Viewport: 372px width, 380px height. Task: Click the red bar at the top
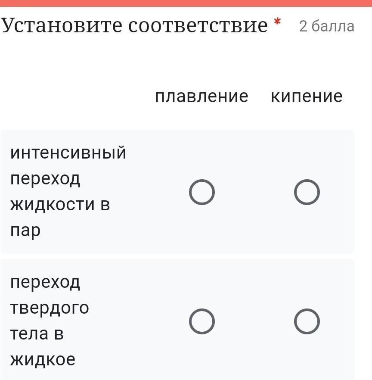click(186, 3)
